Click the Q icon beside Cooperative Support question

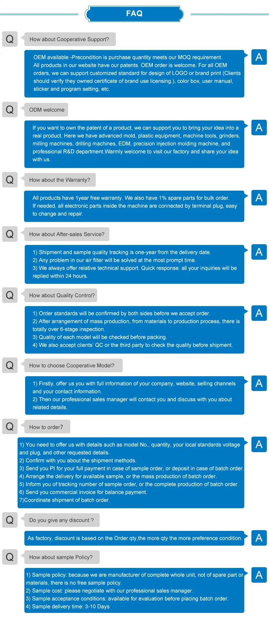tap(10, 39)
